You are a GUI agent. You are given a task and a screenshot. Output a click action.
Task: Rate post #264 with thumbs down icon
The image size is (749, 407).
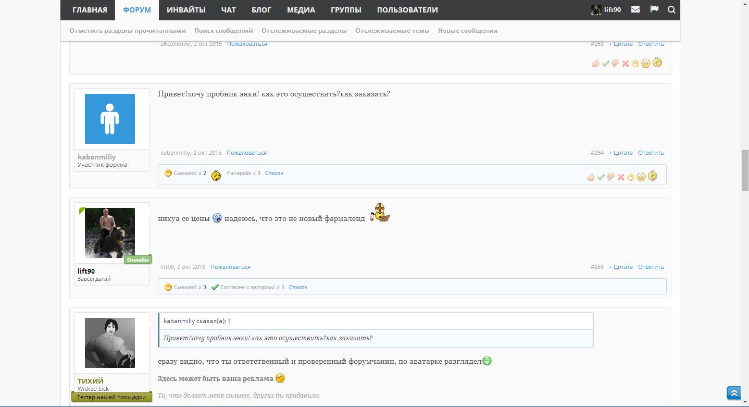[x=610, y=177]
